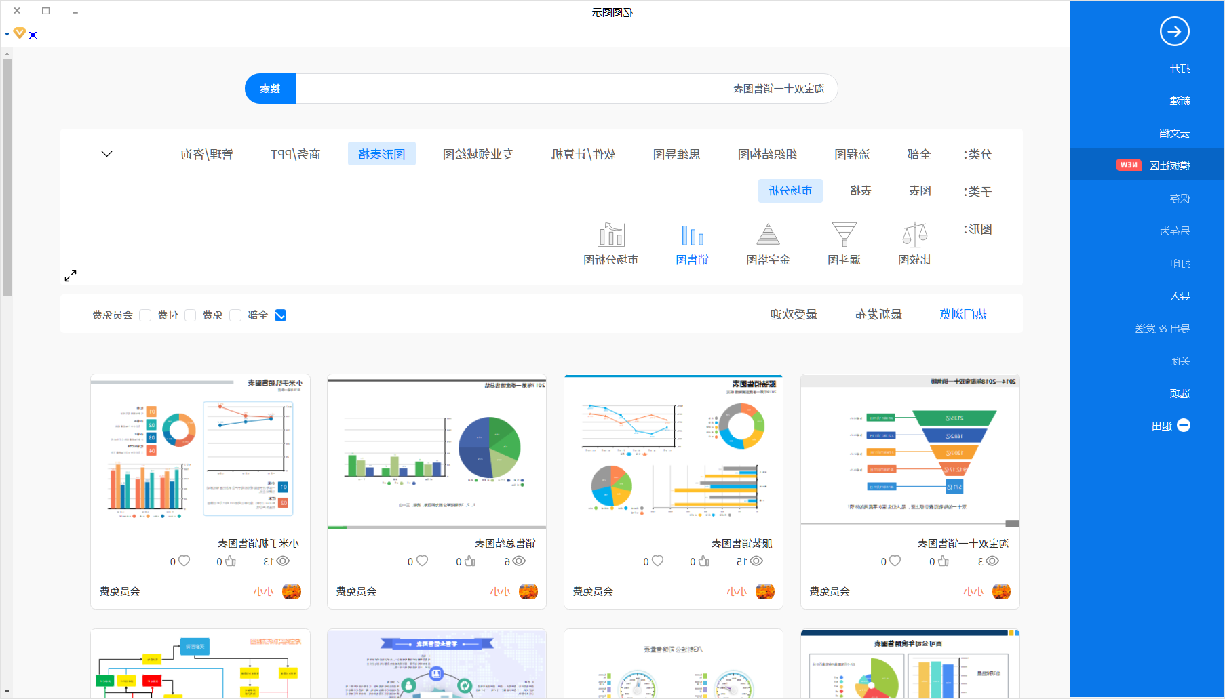Click author avatar on 淘宝双十一销售图表 card
Screen dimensions: 1225x699
(x=1001, y=591)
